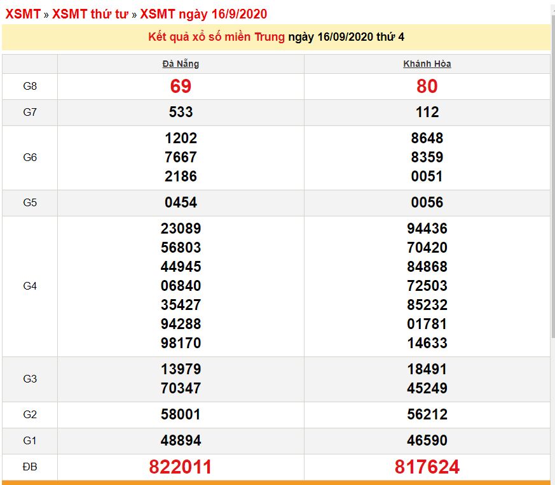Open the 'Kết quả xổ số miền Trung' link
This screenshot has height=485, width=555.
[216, 37]
